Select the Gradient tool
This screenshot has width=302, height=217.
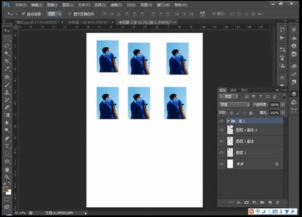7,115
